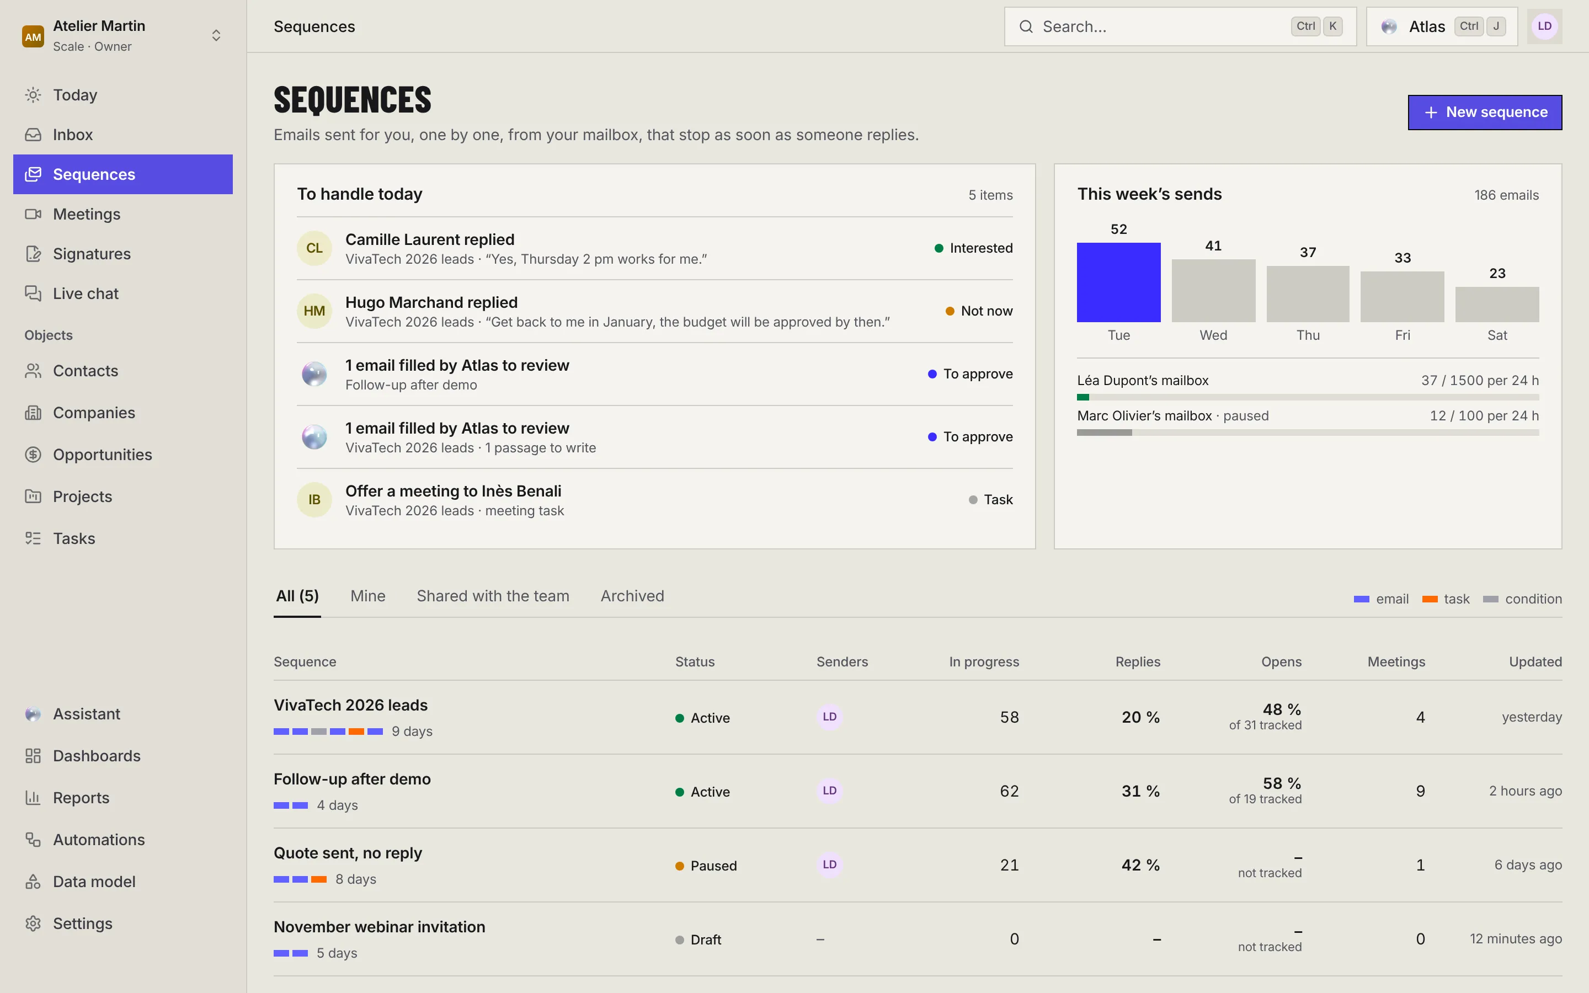Click the Settings gear icon

point(33,924)
